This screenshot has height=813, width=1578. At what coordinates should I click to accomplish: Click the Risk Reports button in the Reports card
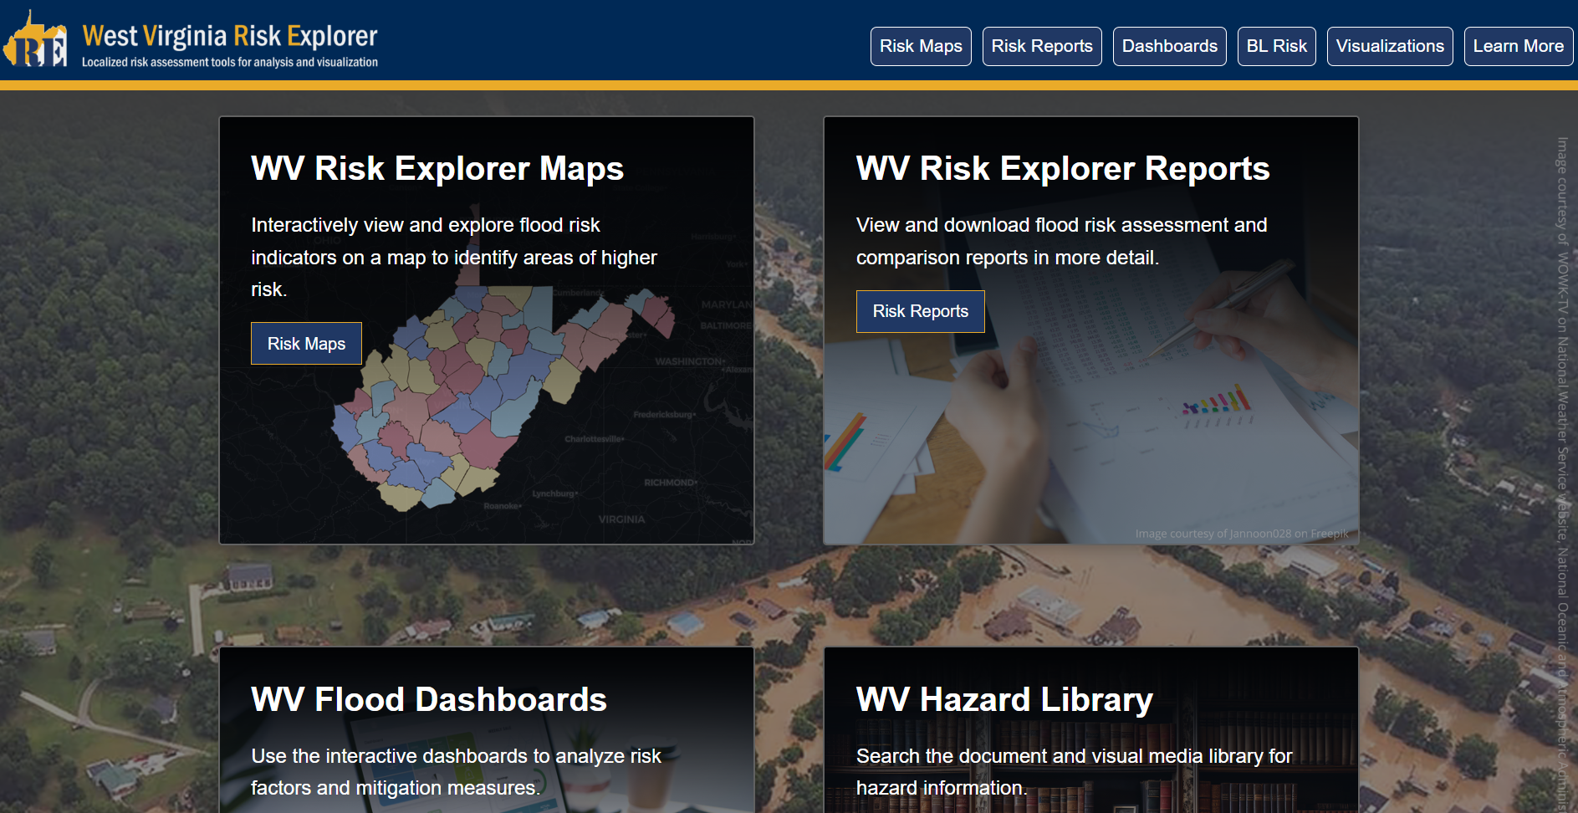[x=921, y=311]
